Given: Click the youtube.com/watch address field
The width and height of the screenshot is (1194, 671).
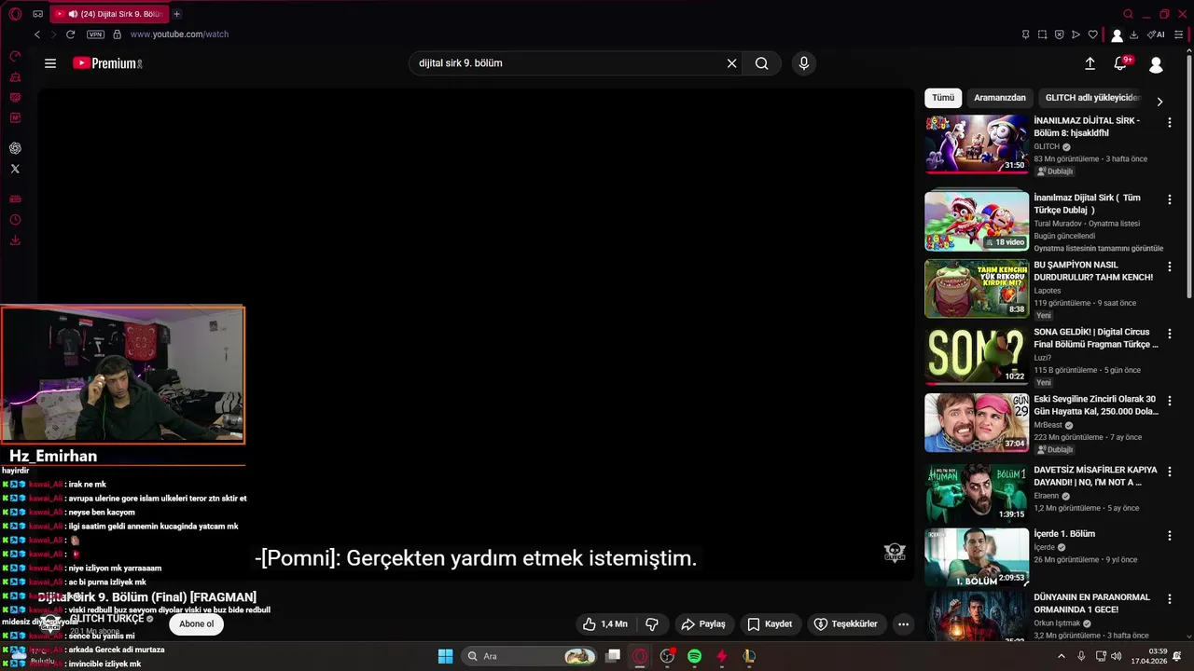Looking at the screenshot, I should point(179,34).
